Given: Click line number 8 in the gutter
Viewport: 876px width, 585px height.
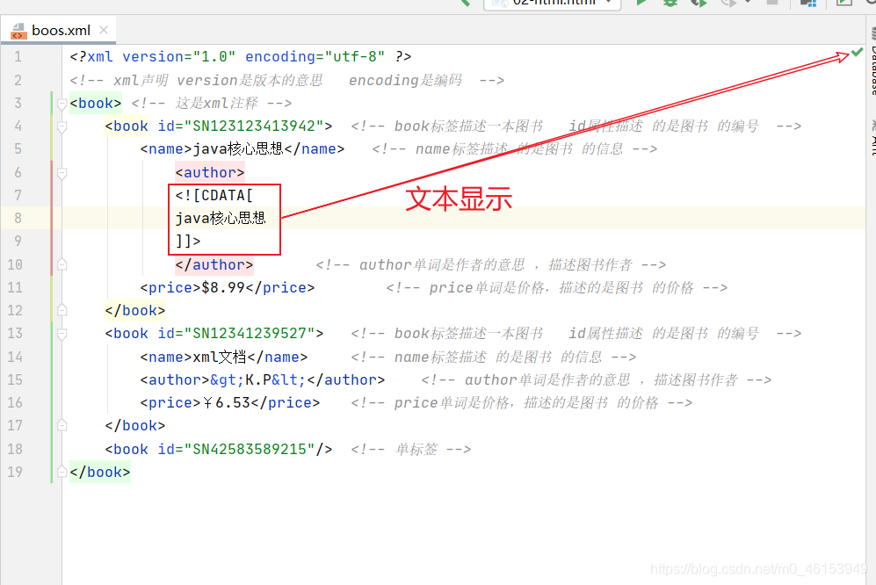Looking at the screenshot, I should point(18,219).
